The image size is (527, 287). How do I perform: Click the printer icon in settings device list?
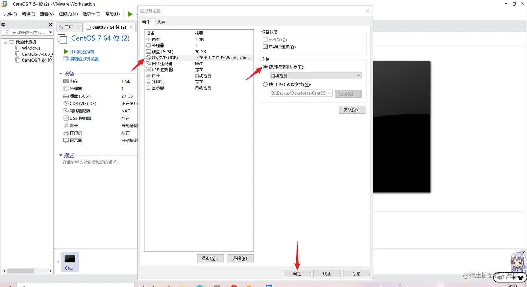(148, 82)
